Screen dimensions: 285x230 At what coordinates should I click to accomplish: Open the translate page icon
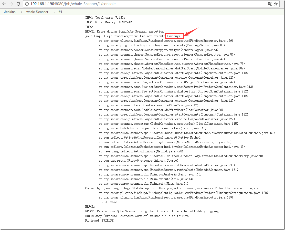point(270,4)
